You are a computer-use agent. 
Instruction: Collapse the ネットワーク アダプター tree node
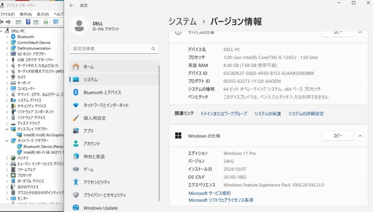click(x=7, y=140)
